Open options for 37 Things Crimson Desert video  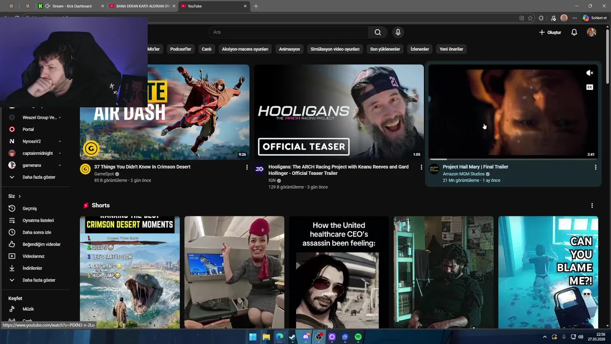[x=247, y=167]
